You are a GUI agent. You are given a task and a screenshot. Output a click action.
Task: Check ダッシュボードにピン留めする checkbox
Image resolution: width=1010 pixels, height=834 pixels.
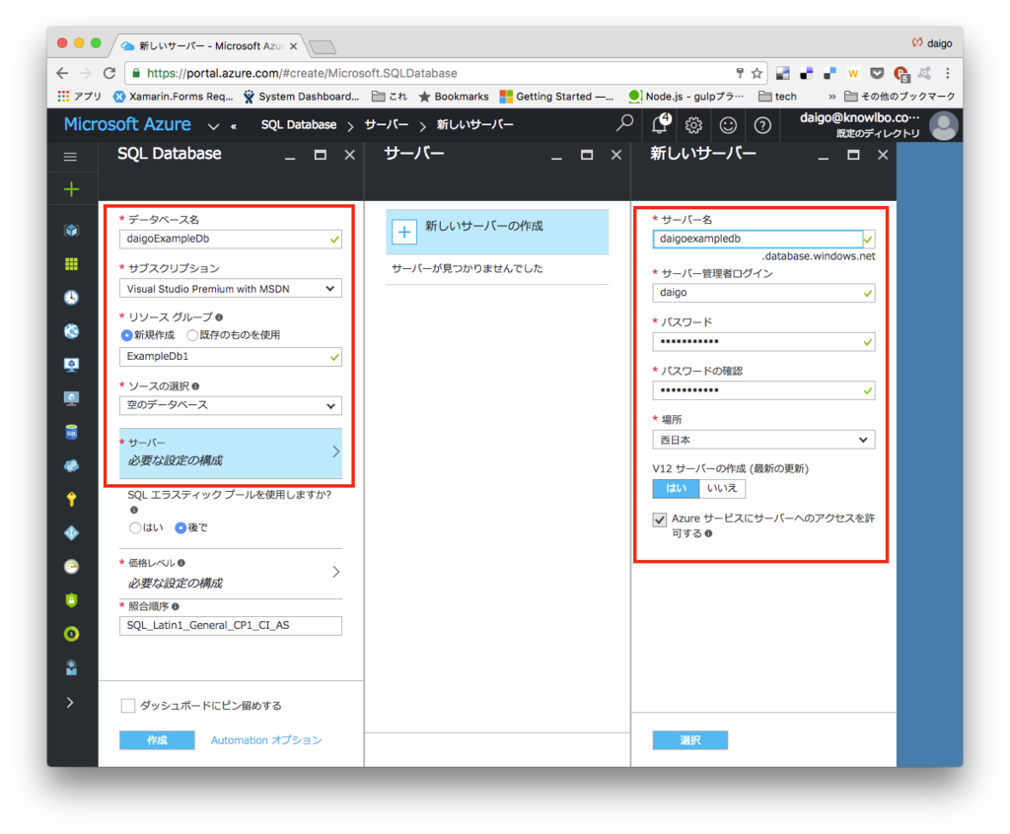(128, 706)
